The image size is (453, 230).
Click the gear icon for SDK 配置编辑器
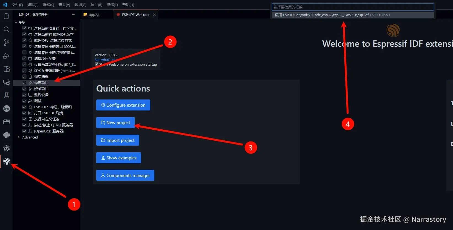(30, 71)
